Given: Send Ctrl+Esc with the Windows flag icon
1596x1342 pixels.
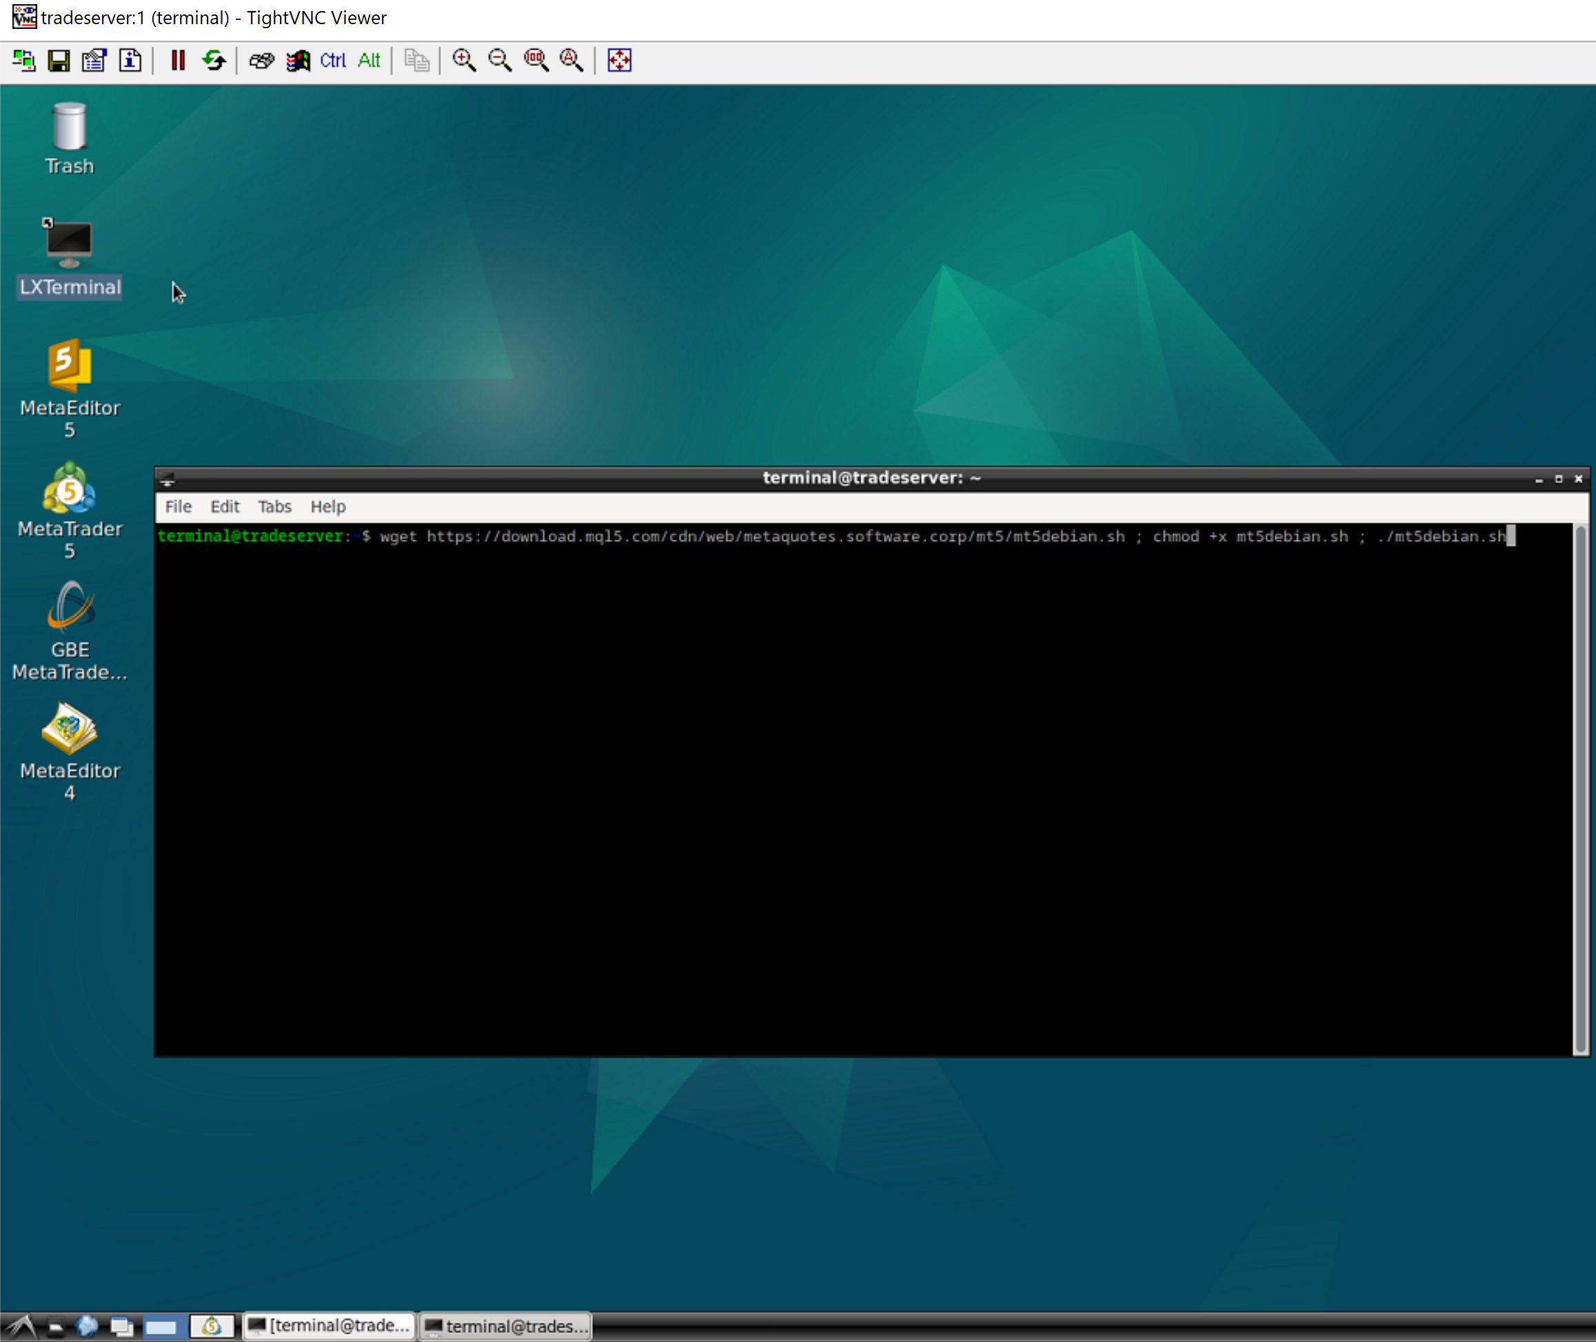Looking at the screenshot, I should pyautogui.click(x=297, y=60).
